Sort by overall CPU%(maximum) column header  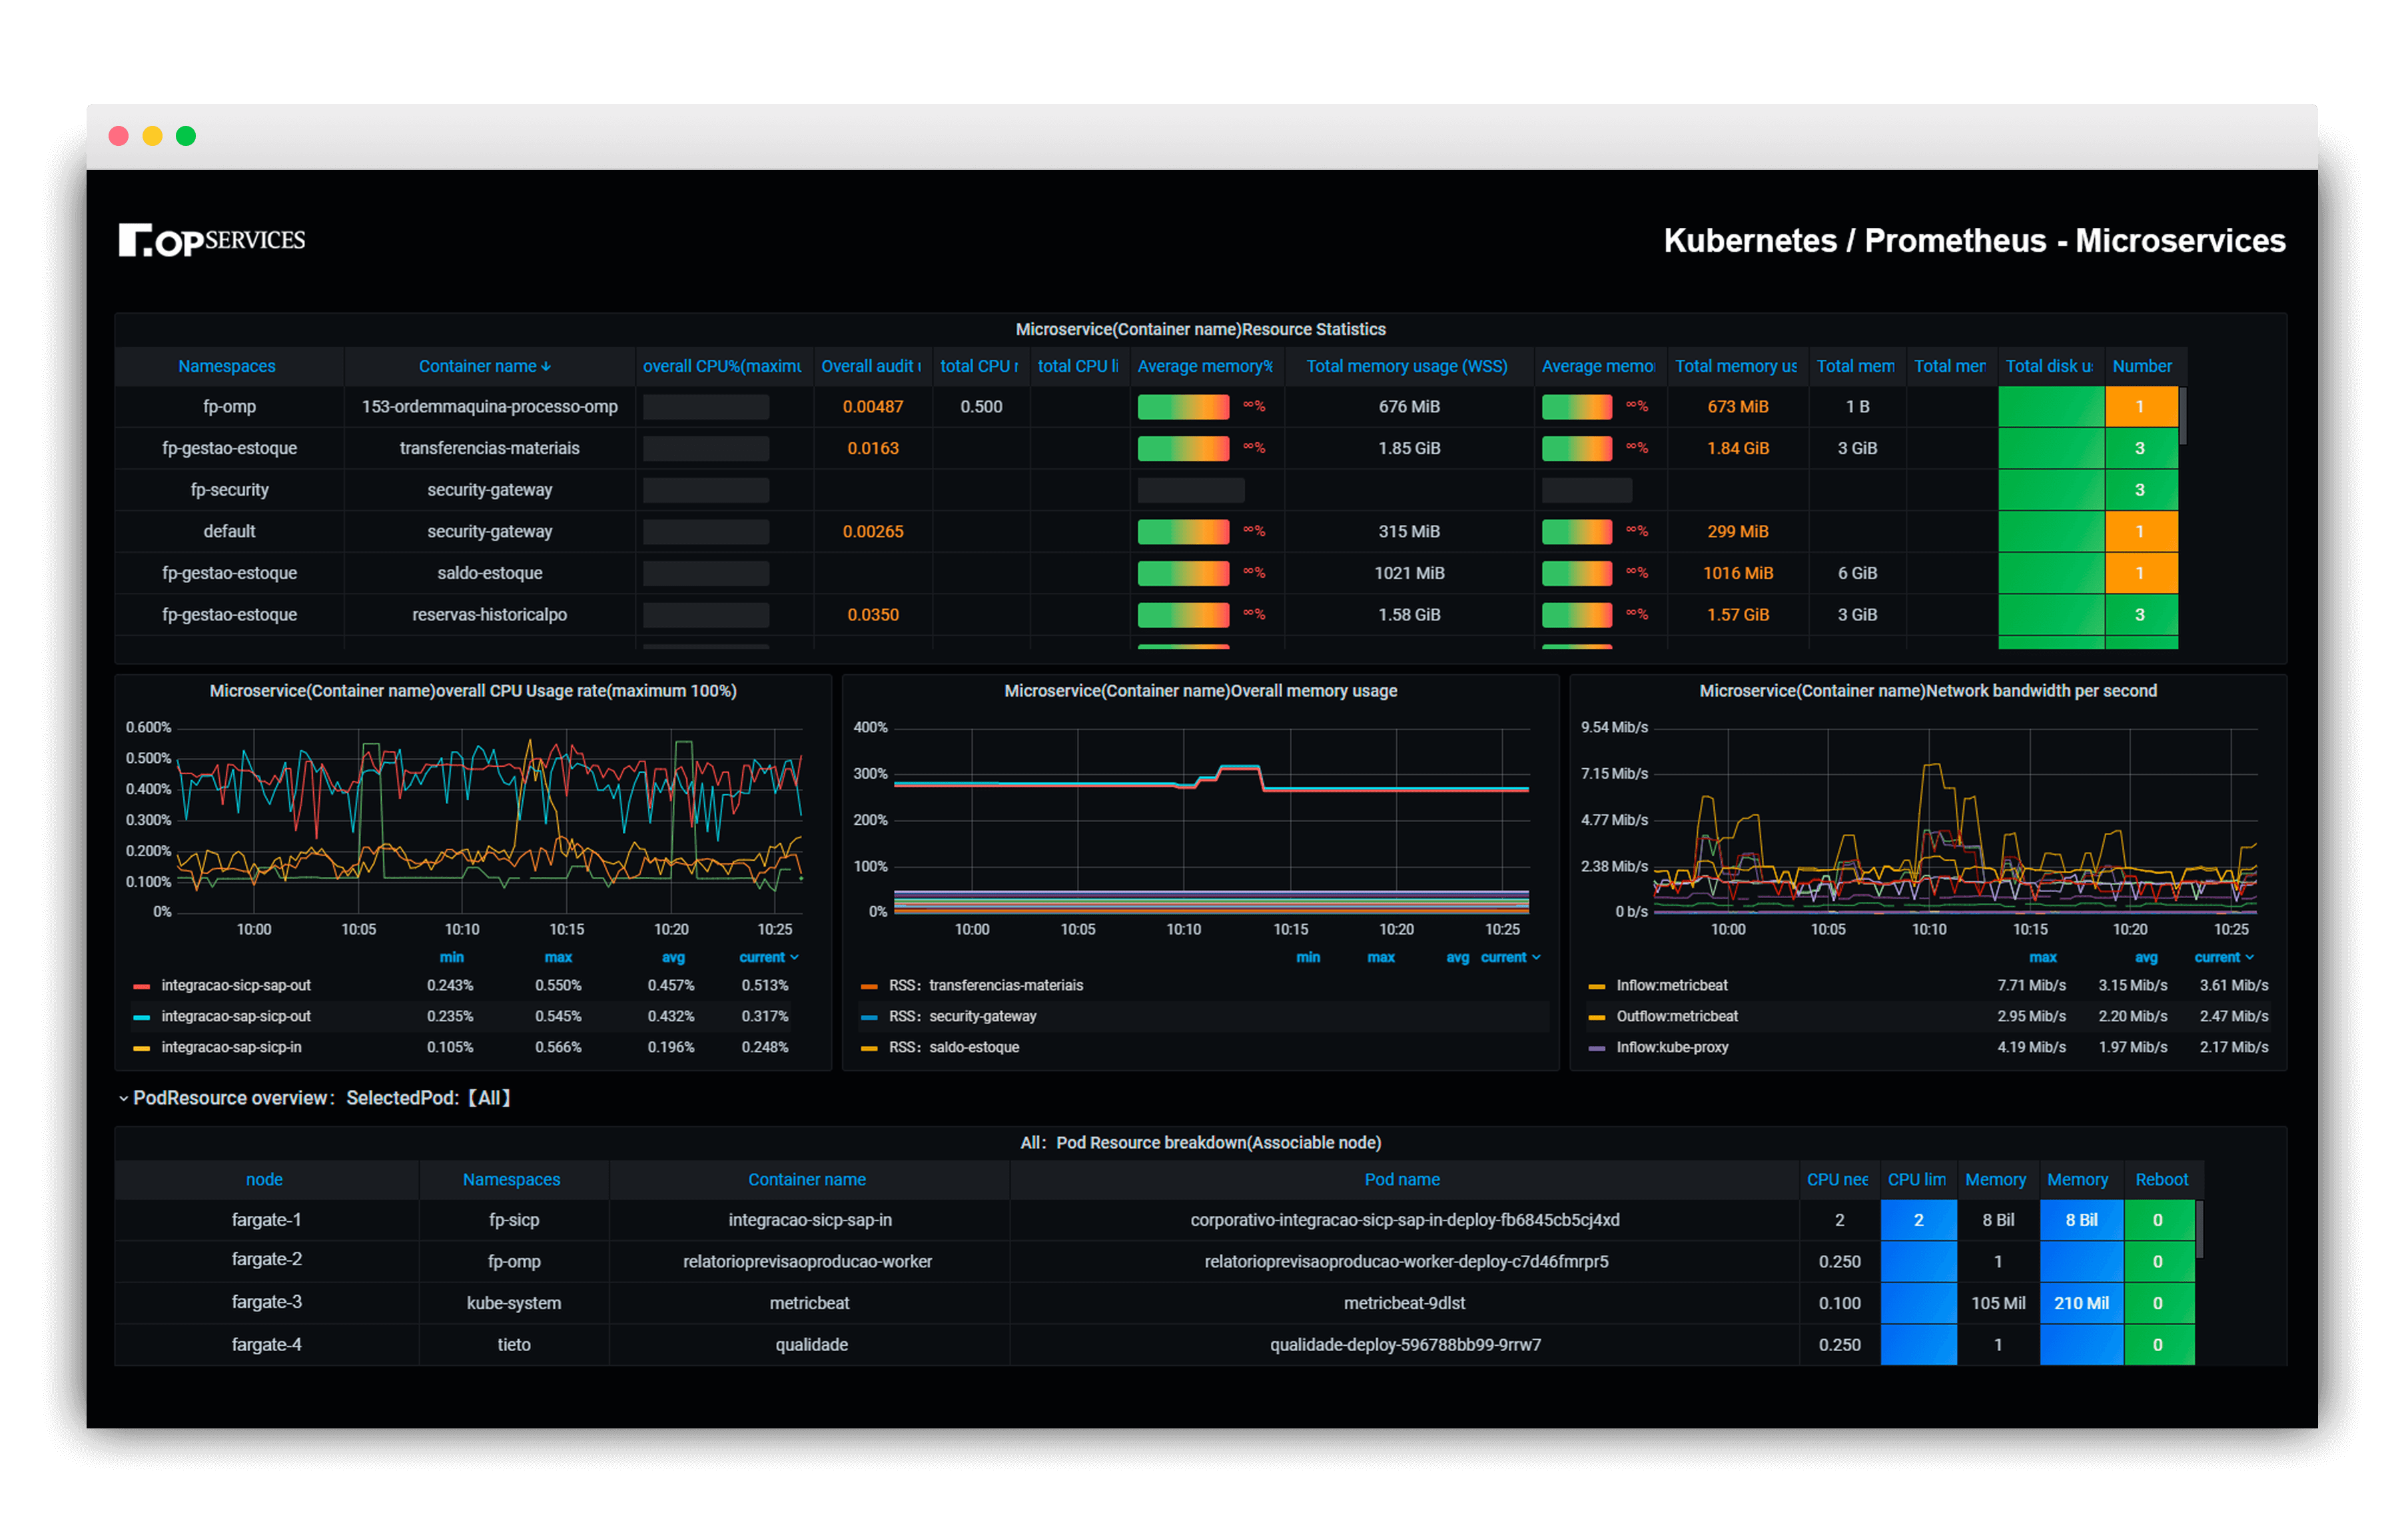click(x=722, y=367)
